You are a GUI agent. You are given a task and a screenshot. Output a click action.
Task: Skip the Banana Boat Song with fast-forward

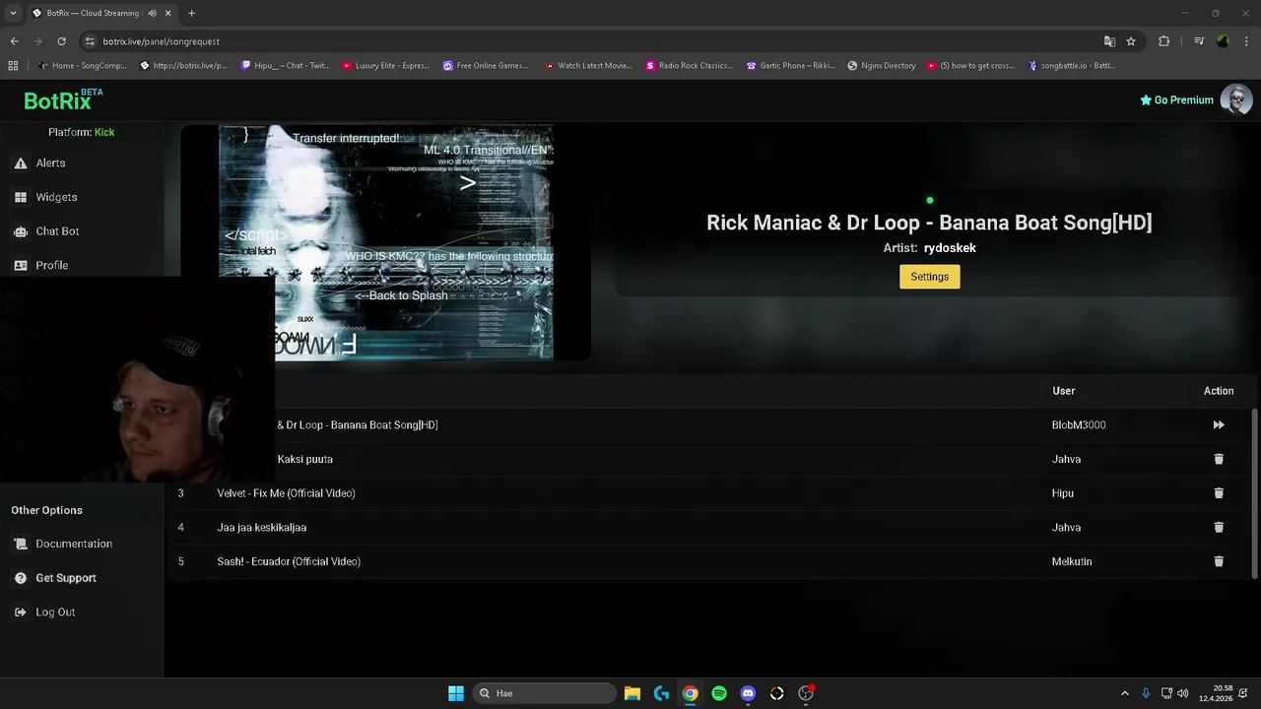(1219, 425)
